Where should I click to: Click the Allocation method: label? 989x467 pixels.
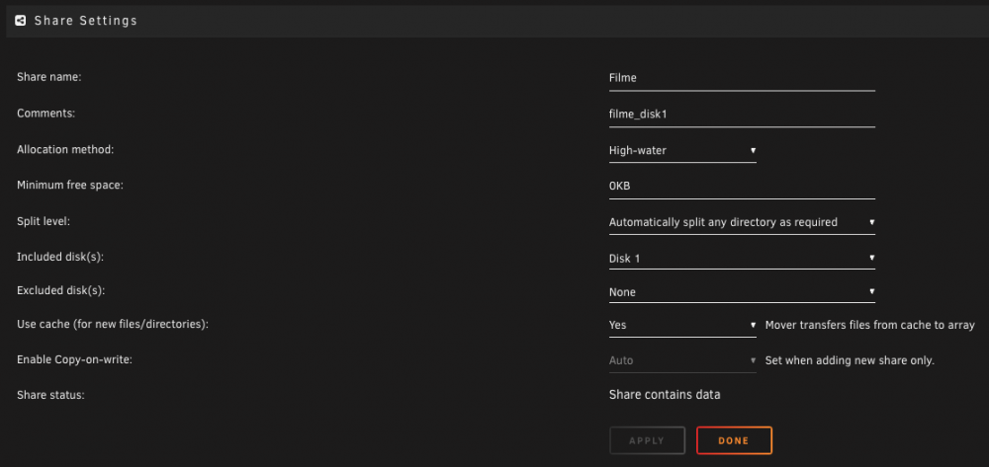tap(65, 150)
